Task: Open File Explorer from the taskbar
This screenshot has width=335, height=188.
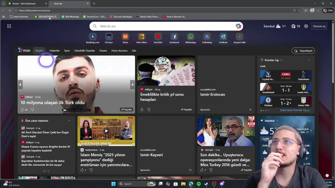Action: (183, 184)
